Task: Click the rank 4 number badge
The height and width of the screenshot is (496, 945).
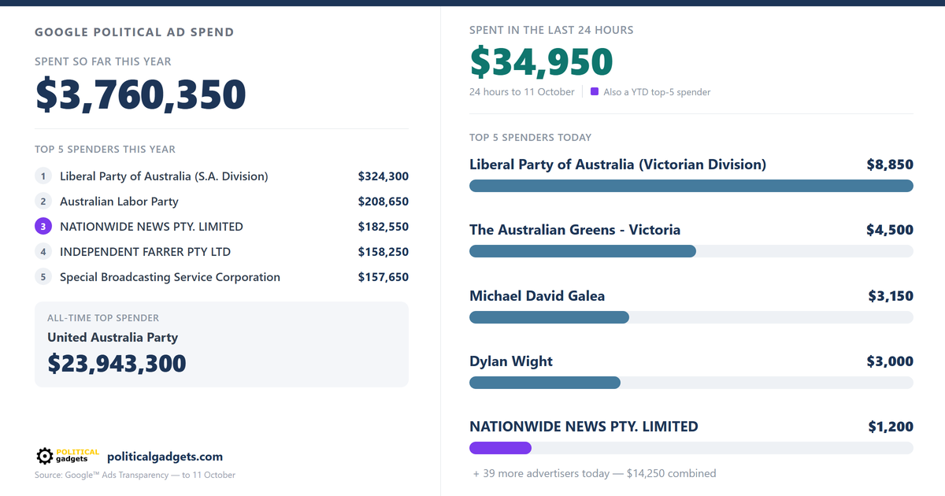Action: 43,252
